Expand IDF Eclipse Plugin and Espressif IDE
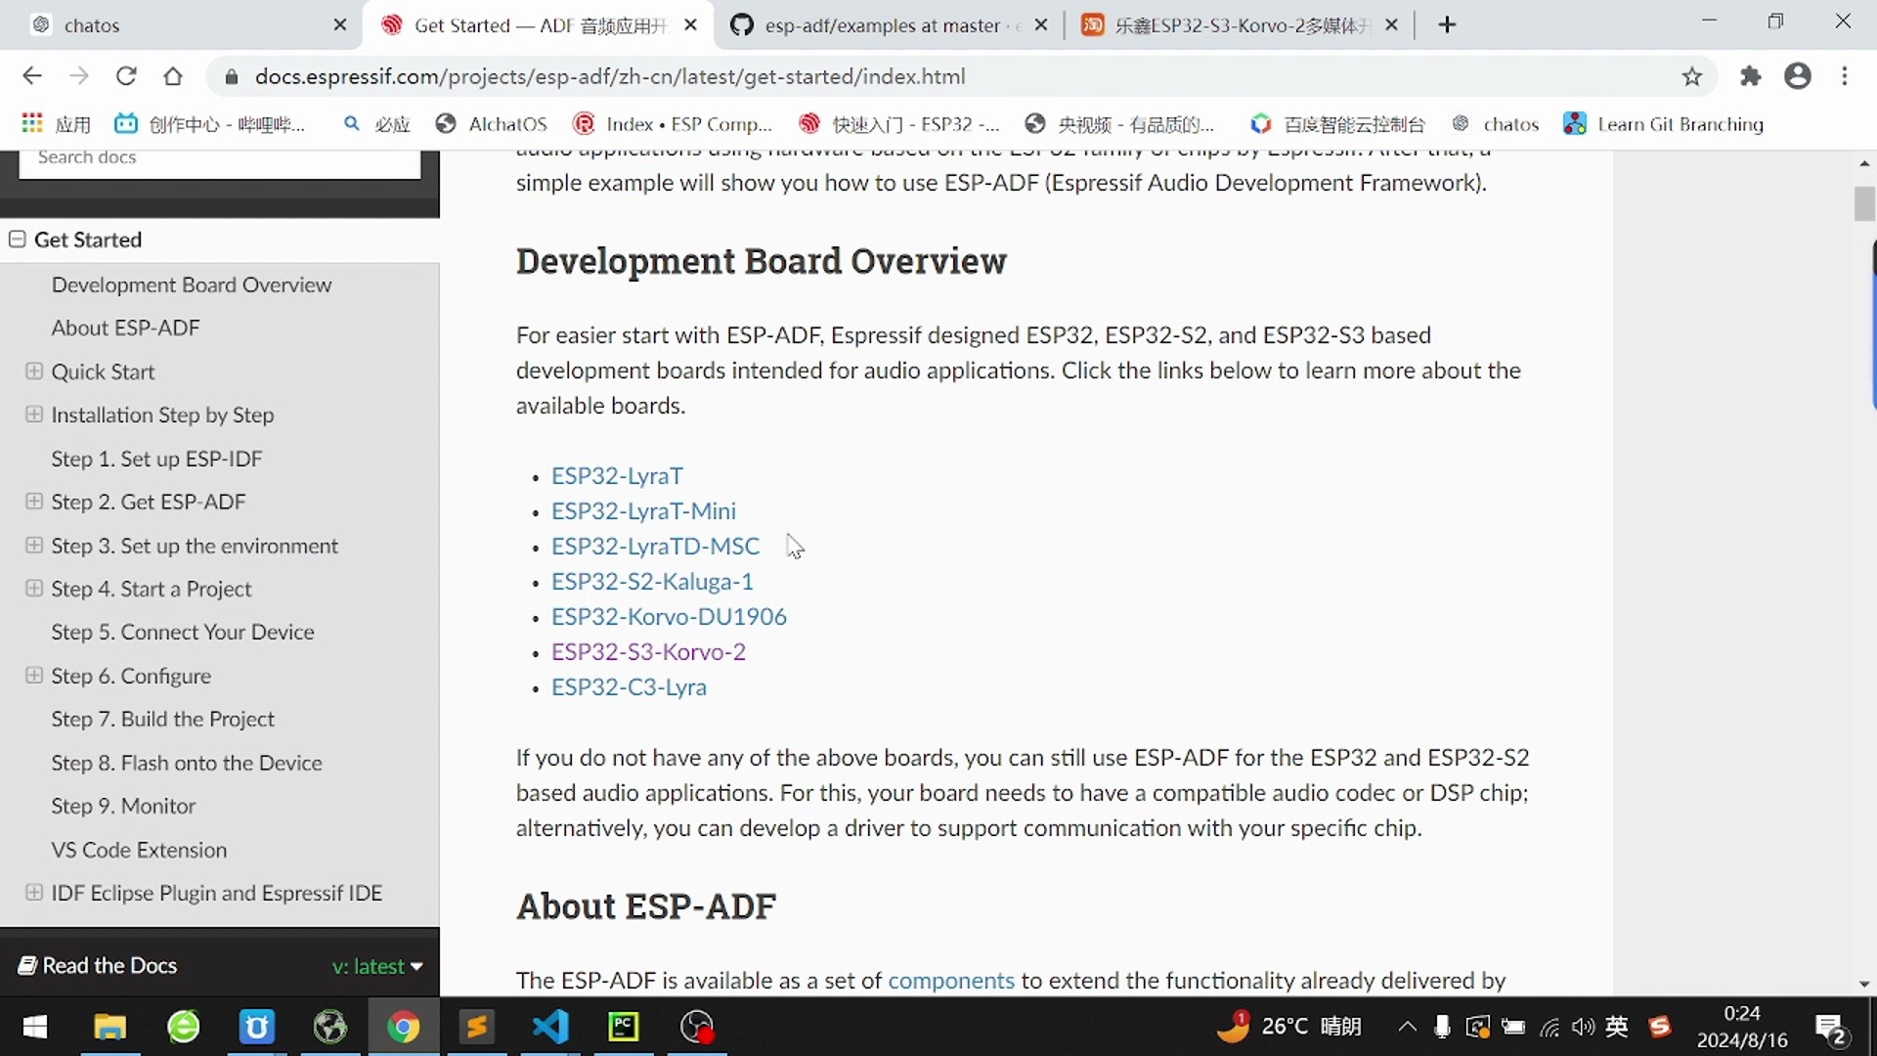Image resolution: width=1877 pixels, height=1056 pixels. coord(34,893)
